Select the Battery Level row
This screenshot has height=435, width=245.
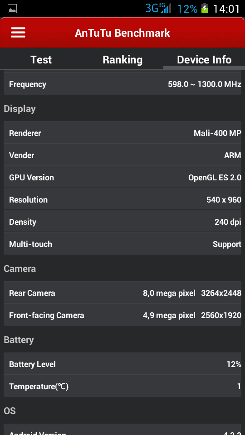click(122, 364)
